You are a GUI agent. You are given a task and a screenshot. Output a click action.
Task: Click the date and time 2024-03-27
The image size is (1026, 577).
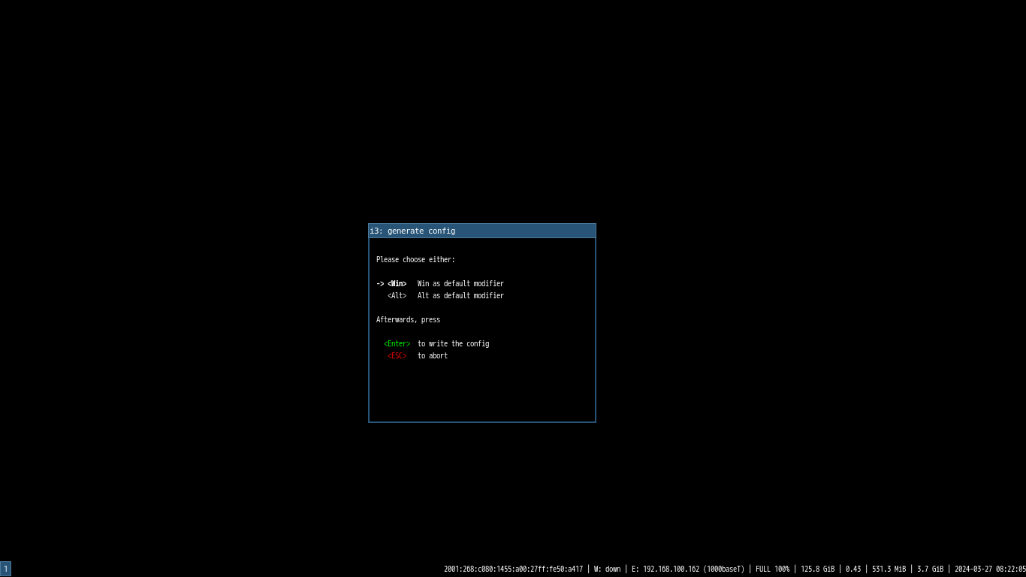point(990,569)
